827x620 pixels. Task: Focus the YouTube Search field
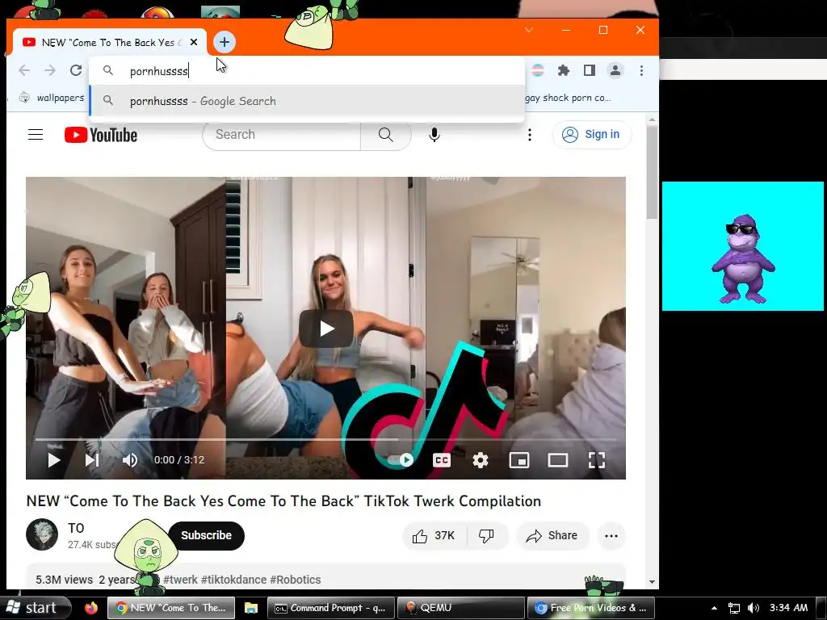(x=282, y=135)
